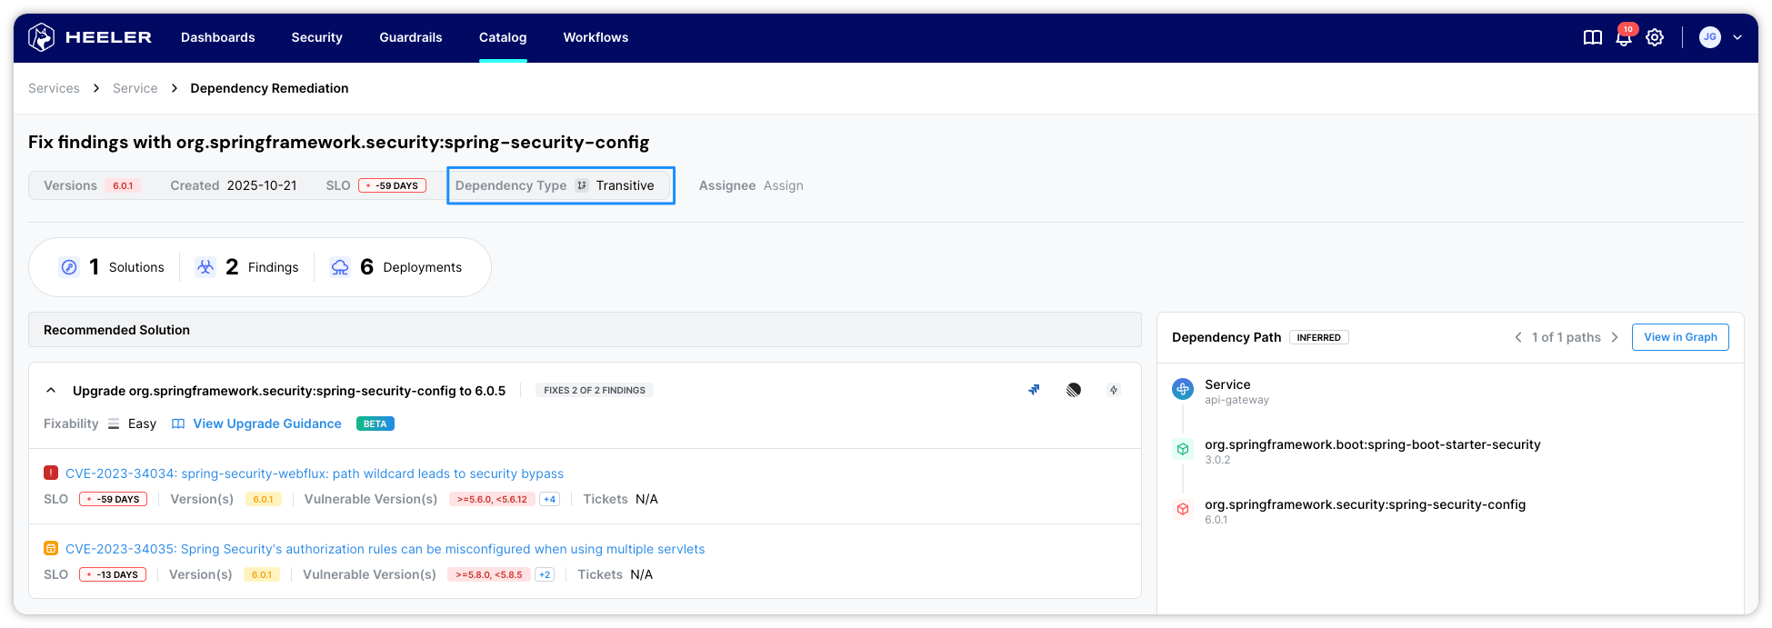
Task: Open CVE-2023-34034 finding link
Action: click(315, 473)
